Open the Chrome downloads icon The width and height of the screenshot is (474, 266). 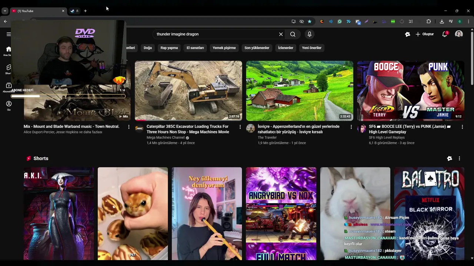point(442,21)
